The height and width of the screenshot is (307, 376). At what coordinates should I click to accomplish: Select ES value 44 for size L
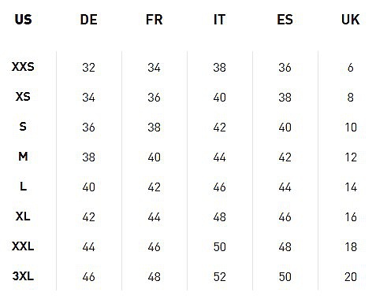point(285,187)
